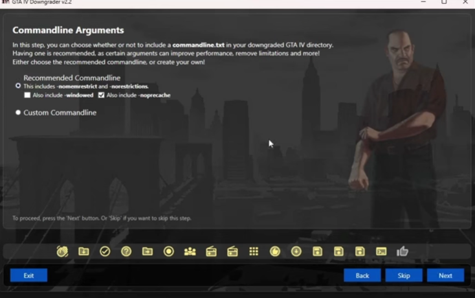Skip this step with the Skip button
475x298 pixels.
coord(404,275)
